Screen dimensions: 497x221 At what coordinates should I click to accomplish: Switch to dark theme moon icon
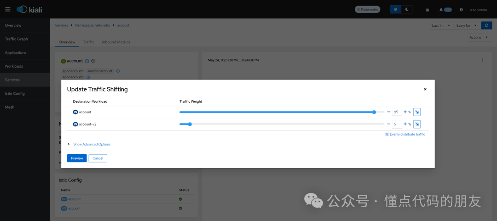[406, 10]
